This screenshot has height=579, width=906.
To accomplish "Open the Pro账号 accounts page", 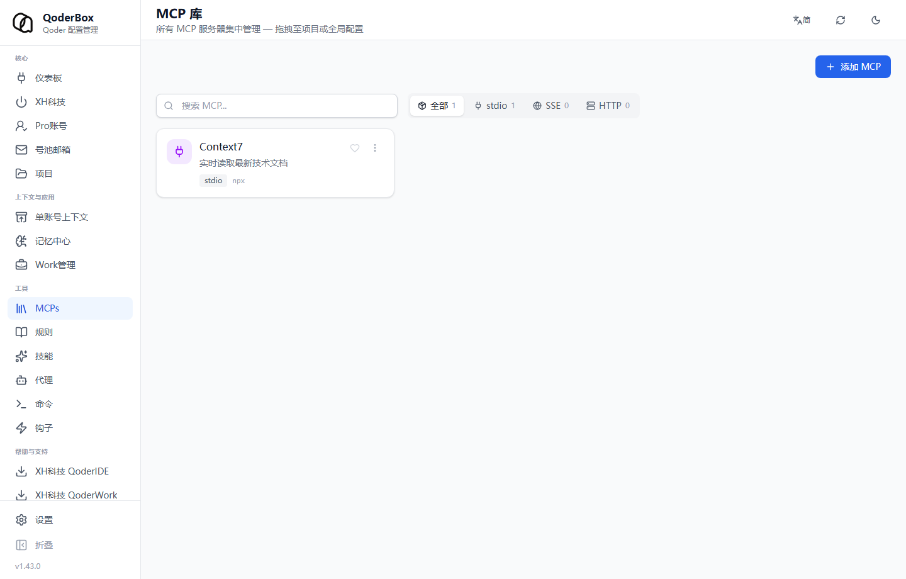I will [70, 126].
